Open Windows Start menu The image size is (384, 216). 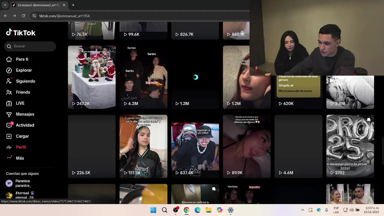153,210
